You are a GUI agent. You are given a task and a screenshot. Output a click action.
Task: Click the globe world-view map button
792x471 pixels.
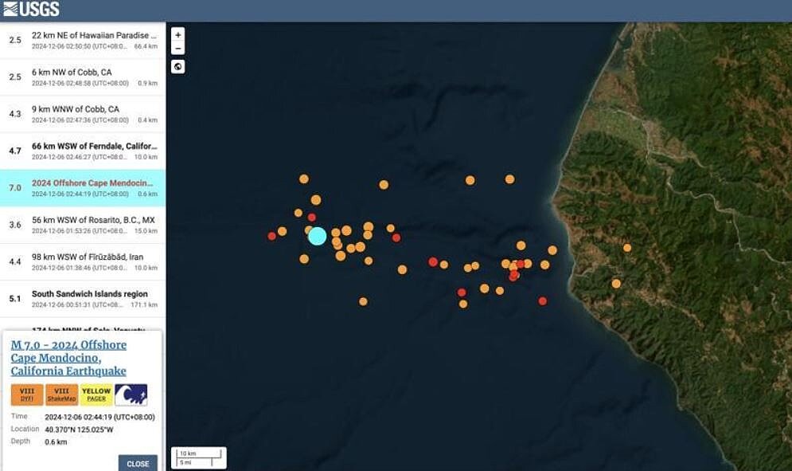tap(178, 67)
